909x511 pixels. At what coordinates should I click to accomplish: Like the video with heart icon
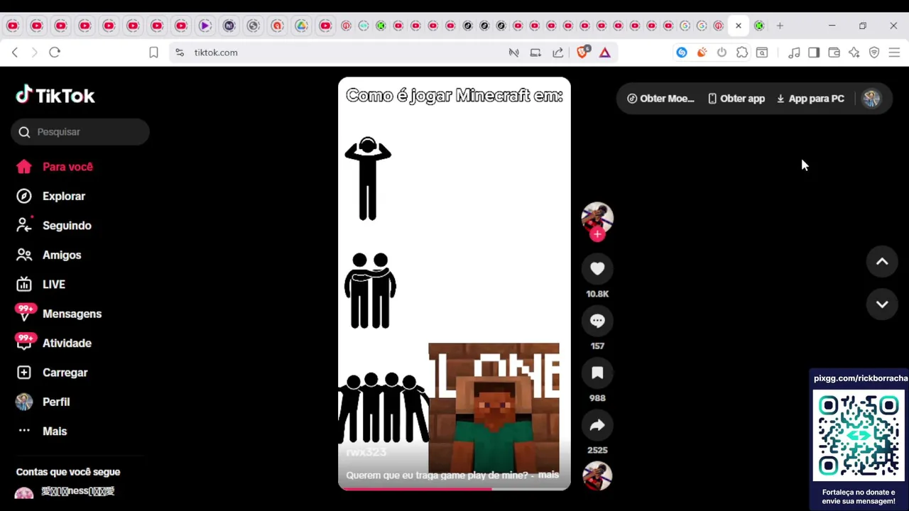[x=597, y=269]
